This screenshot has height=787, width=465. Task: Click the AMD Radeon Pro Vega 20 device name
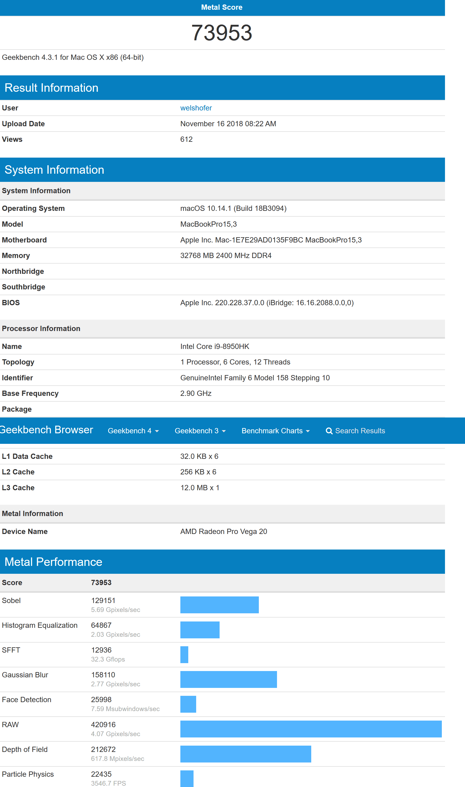click(224, 531)
